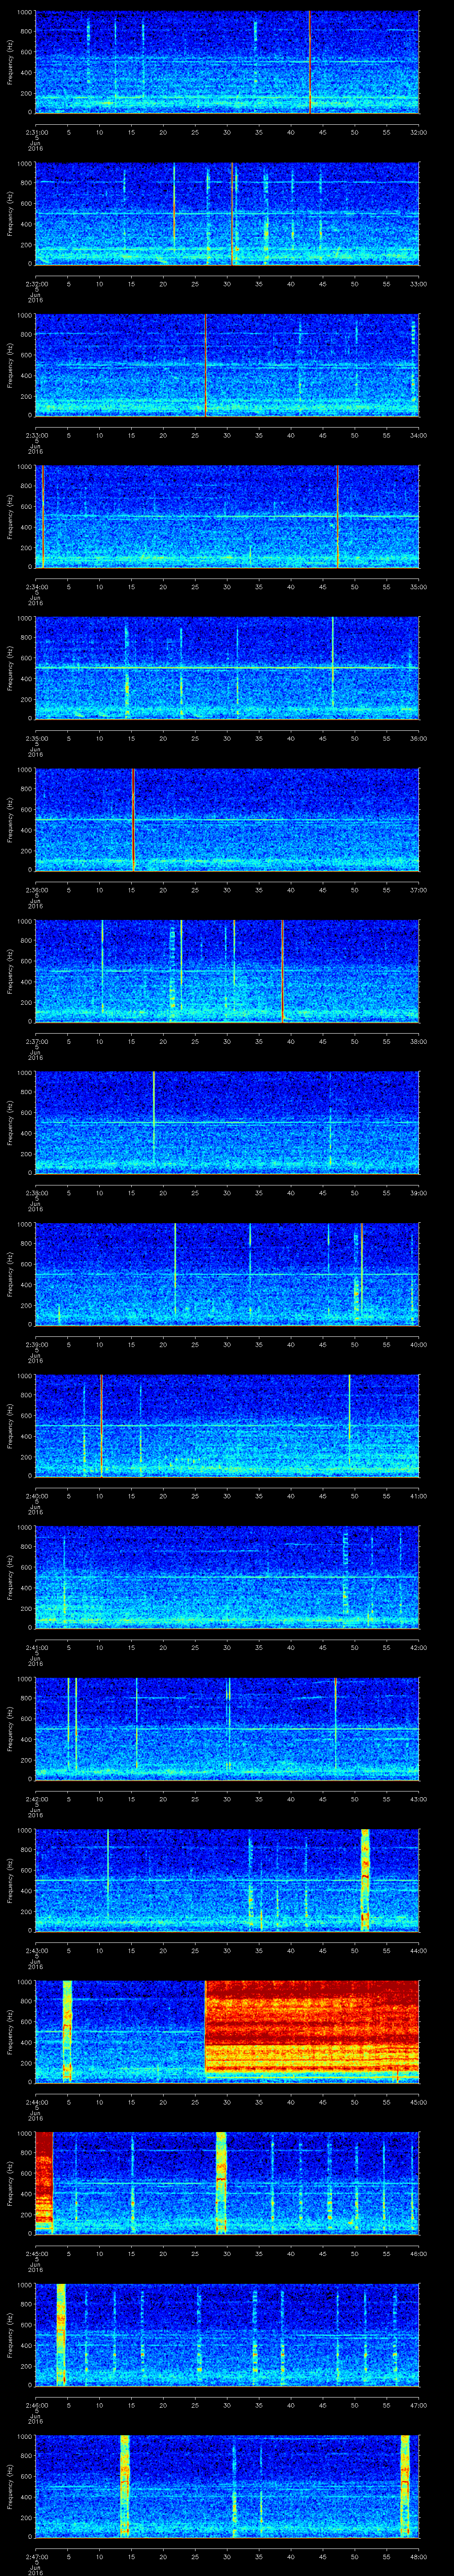Click the '2:46:00' start time label
Image resolution: width=454 pixels, height=2576 pixels.
36,2405
